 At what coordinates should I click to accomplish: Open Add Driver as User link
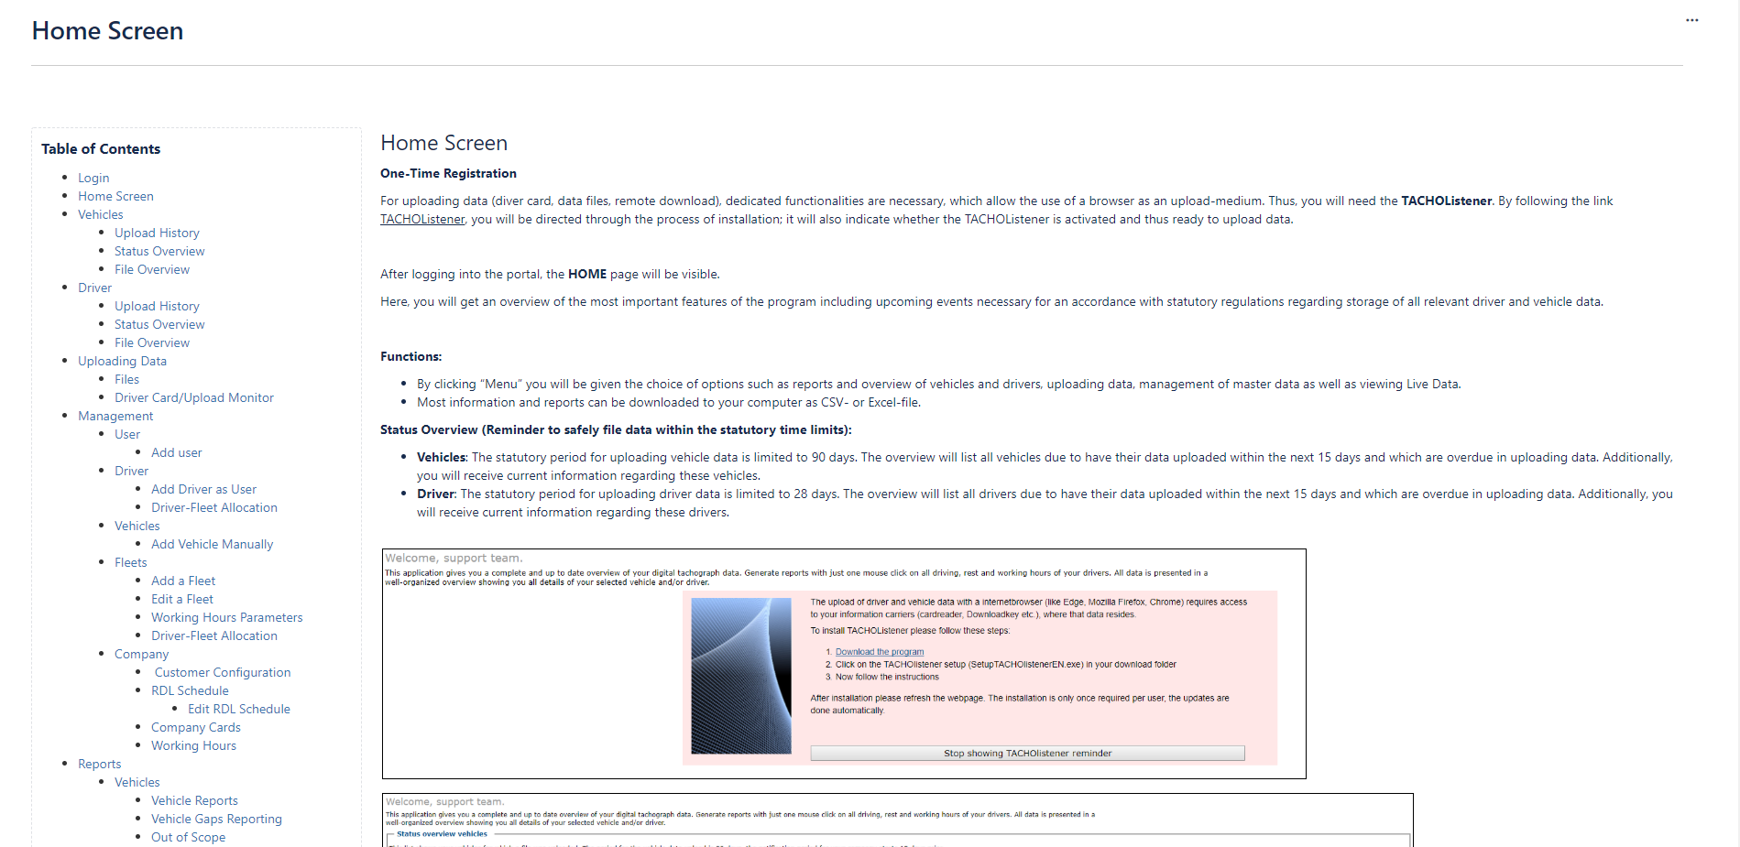203,489
